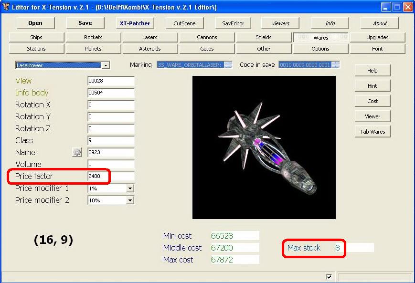Click the gear icon beside Name field

coord(77,152)
